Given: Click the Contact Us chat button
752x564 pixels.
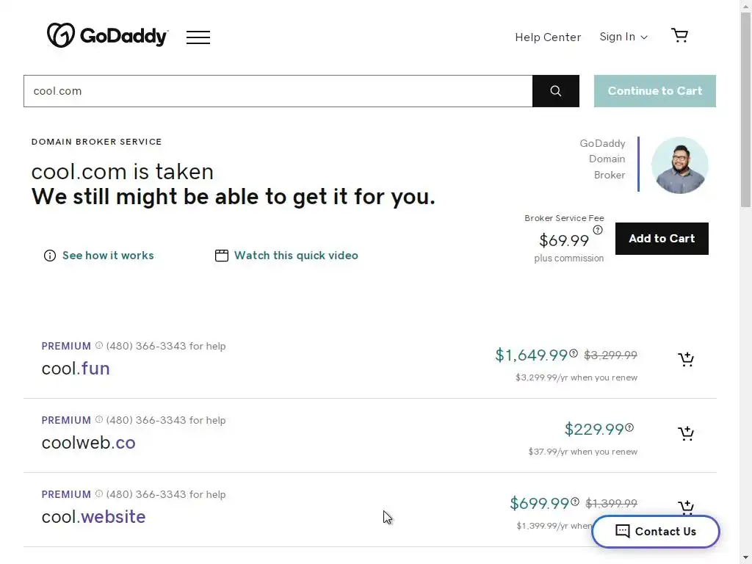Looking at the screenshot, I should [x=656, y=532].
